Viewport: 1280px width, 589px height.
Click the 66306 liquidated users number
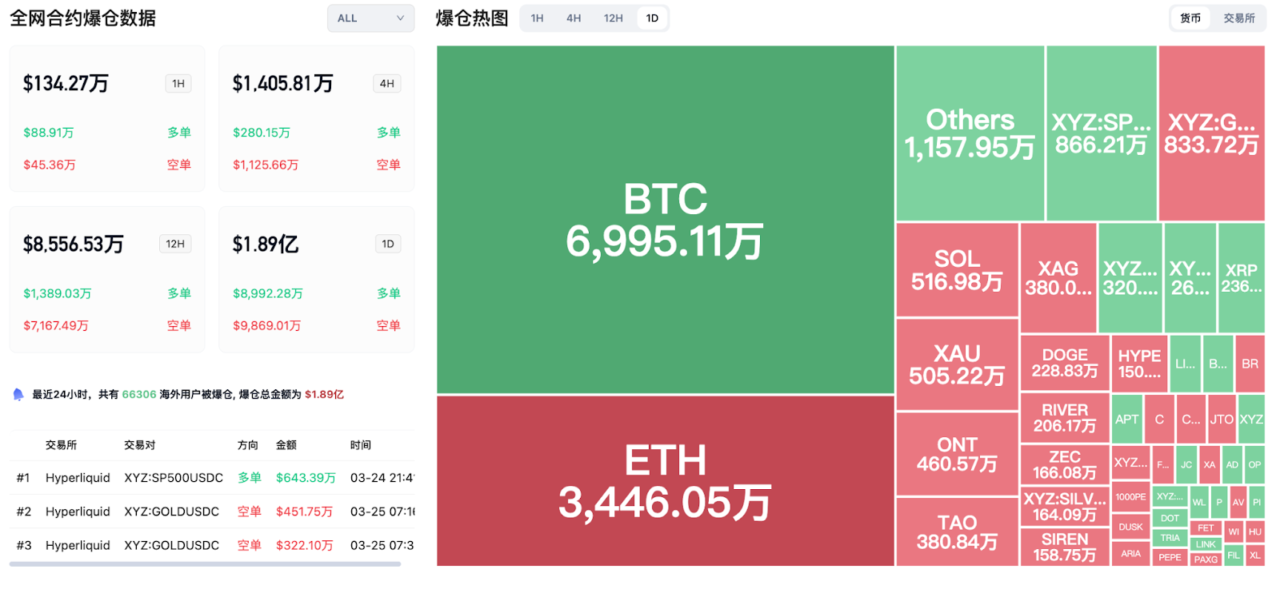139,394
